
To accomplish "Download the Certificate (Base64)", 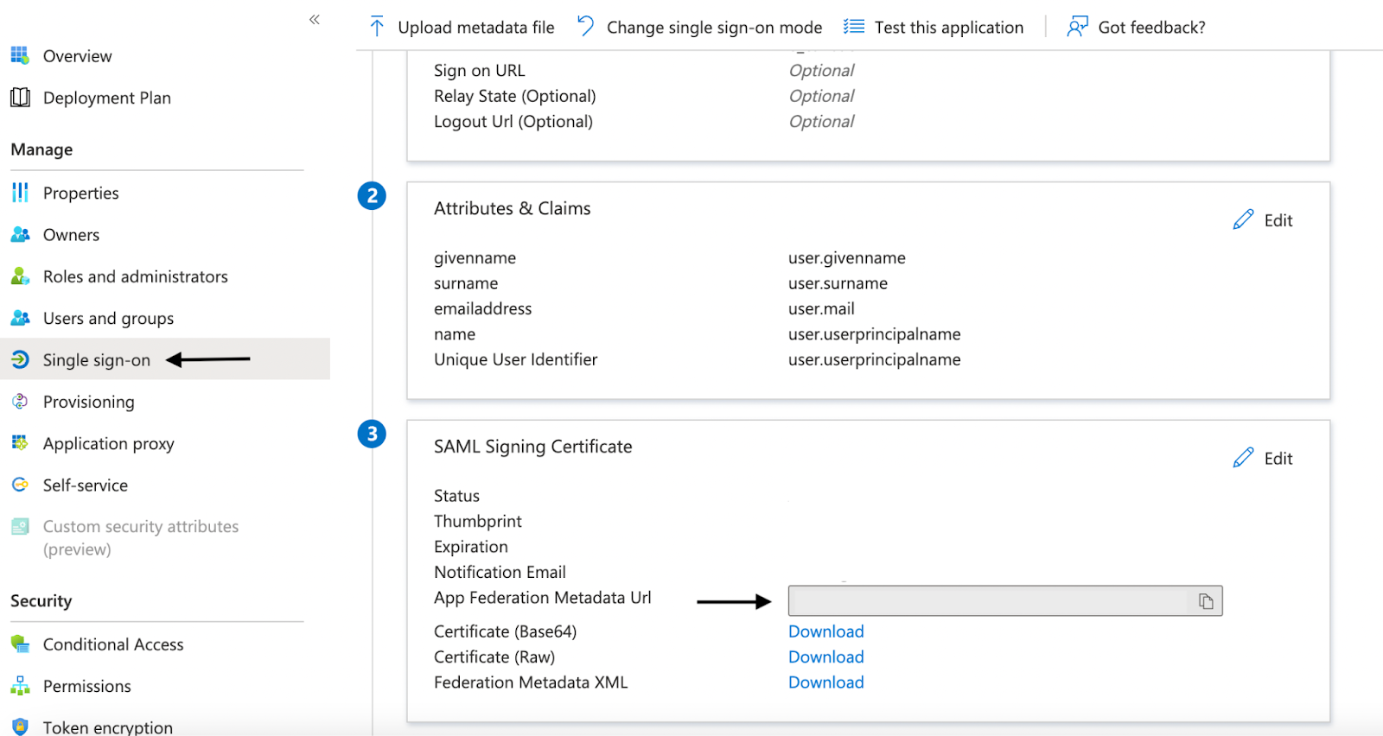I will pyautogui.click(x=825, y=631).
